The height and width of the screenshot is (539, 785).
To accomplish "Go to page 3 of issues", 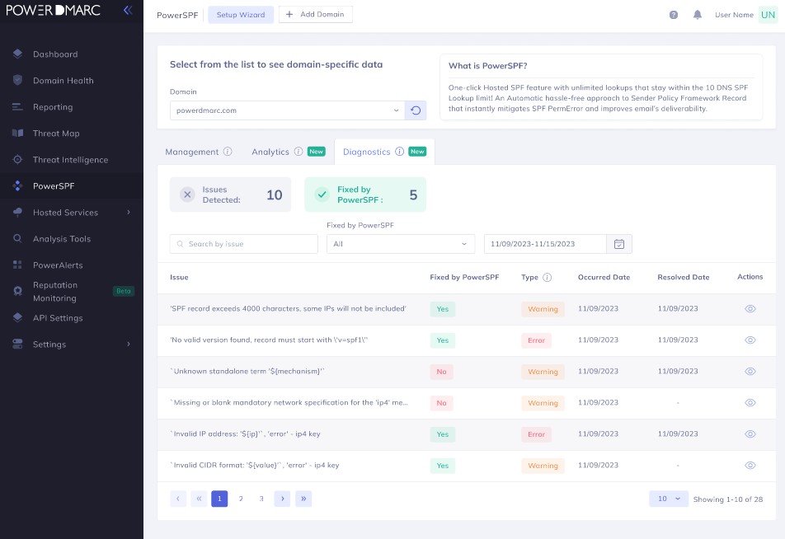I will pos(261,499).
